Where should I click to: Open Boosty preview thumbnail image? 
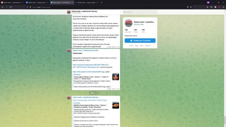pyautogui.click(x=115, y=77)
